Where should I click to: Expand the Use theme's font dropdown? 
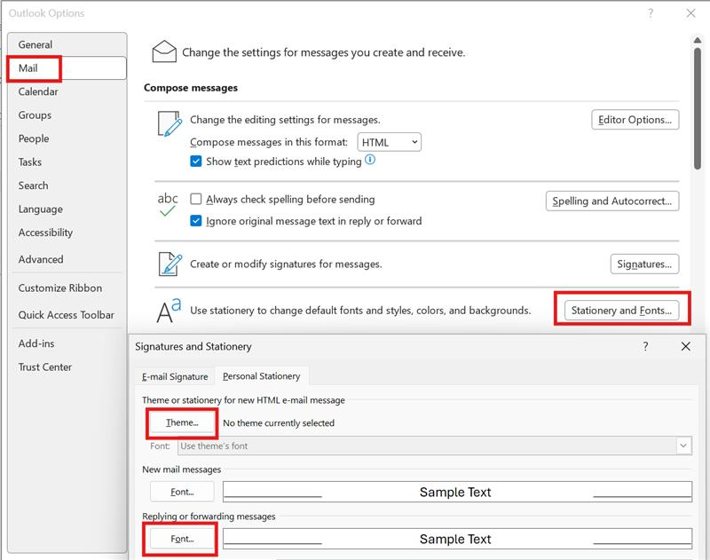(x=683, y=446)
